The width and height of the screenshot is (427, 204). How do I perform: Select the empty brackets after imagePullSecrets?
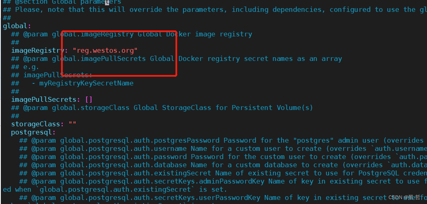point(89,99)
